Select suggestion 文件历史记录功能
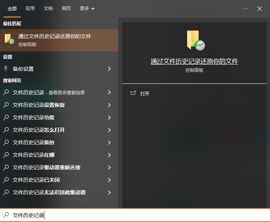This screenshot has height=222, width=270. pyautogui.click(x=59, y=118)
